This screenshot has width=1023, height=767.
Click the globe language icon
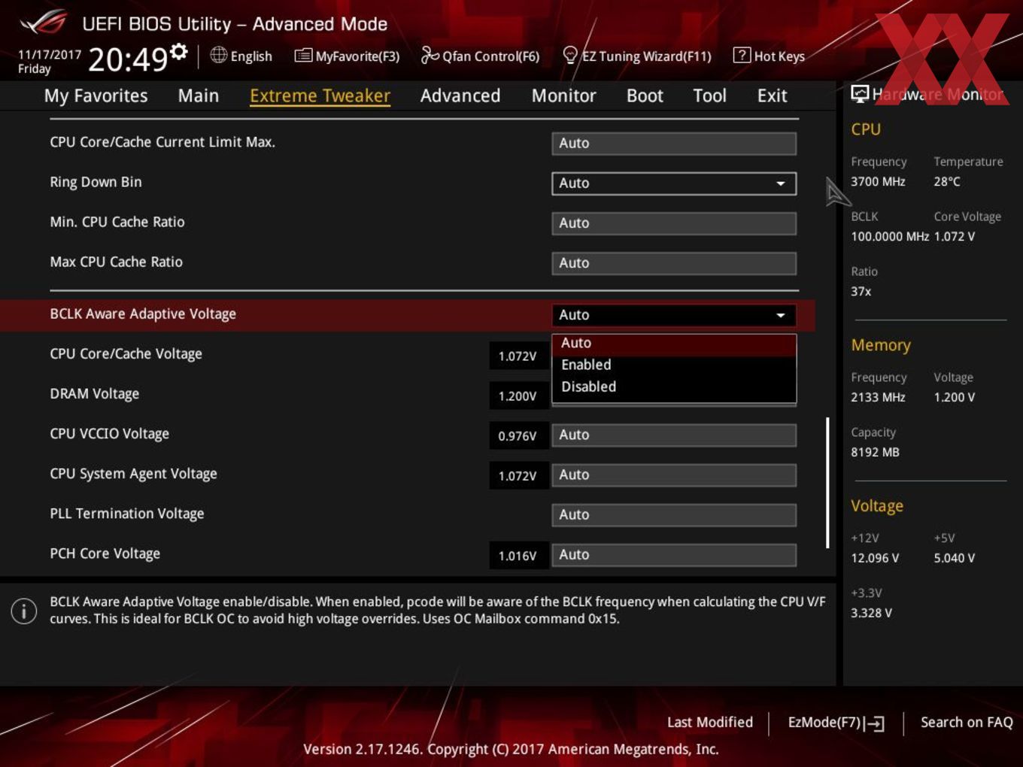point(218,55)
